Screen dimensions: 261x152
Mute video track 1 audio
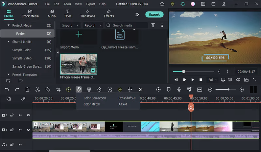tap(20, 130)
